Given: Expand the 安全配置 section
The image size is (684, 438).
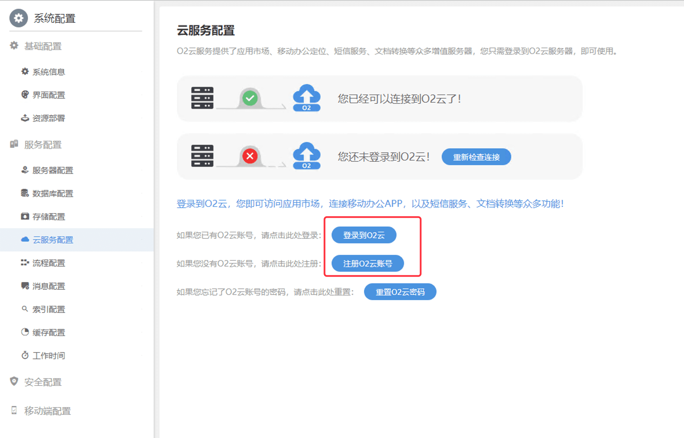Looking at the screenshot, I should [x=43, y=382].
